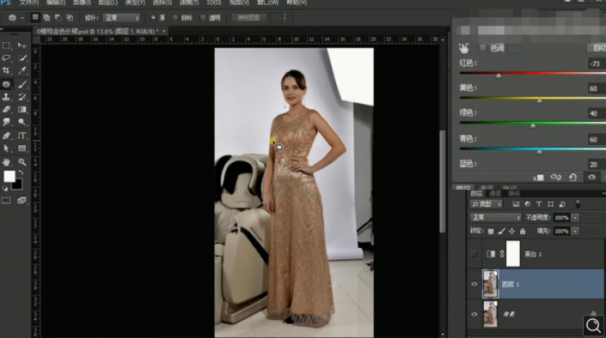Pick the Clone Stamp tool
606x338 pixels.
tap(6, 96)
